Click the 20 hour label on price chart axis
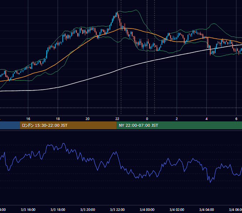Screen dimensions: 242x213 [x=88, y=119]
